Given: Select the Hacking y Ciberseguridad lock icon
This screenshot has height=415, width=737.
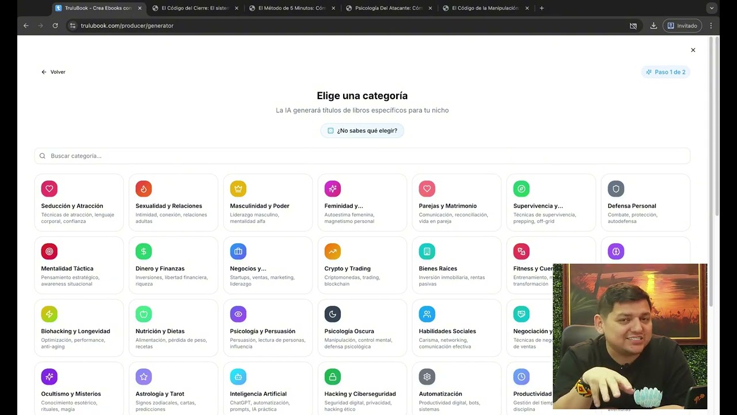Looking at the screenshot, I should pyautogui.click(x=332, y=377).
